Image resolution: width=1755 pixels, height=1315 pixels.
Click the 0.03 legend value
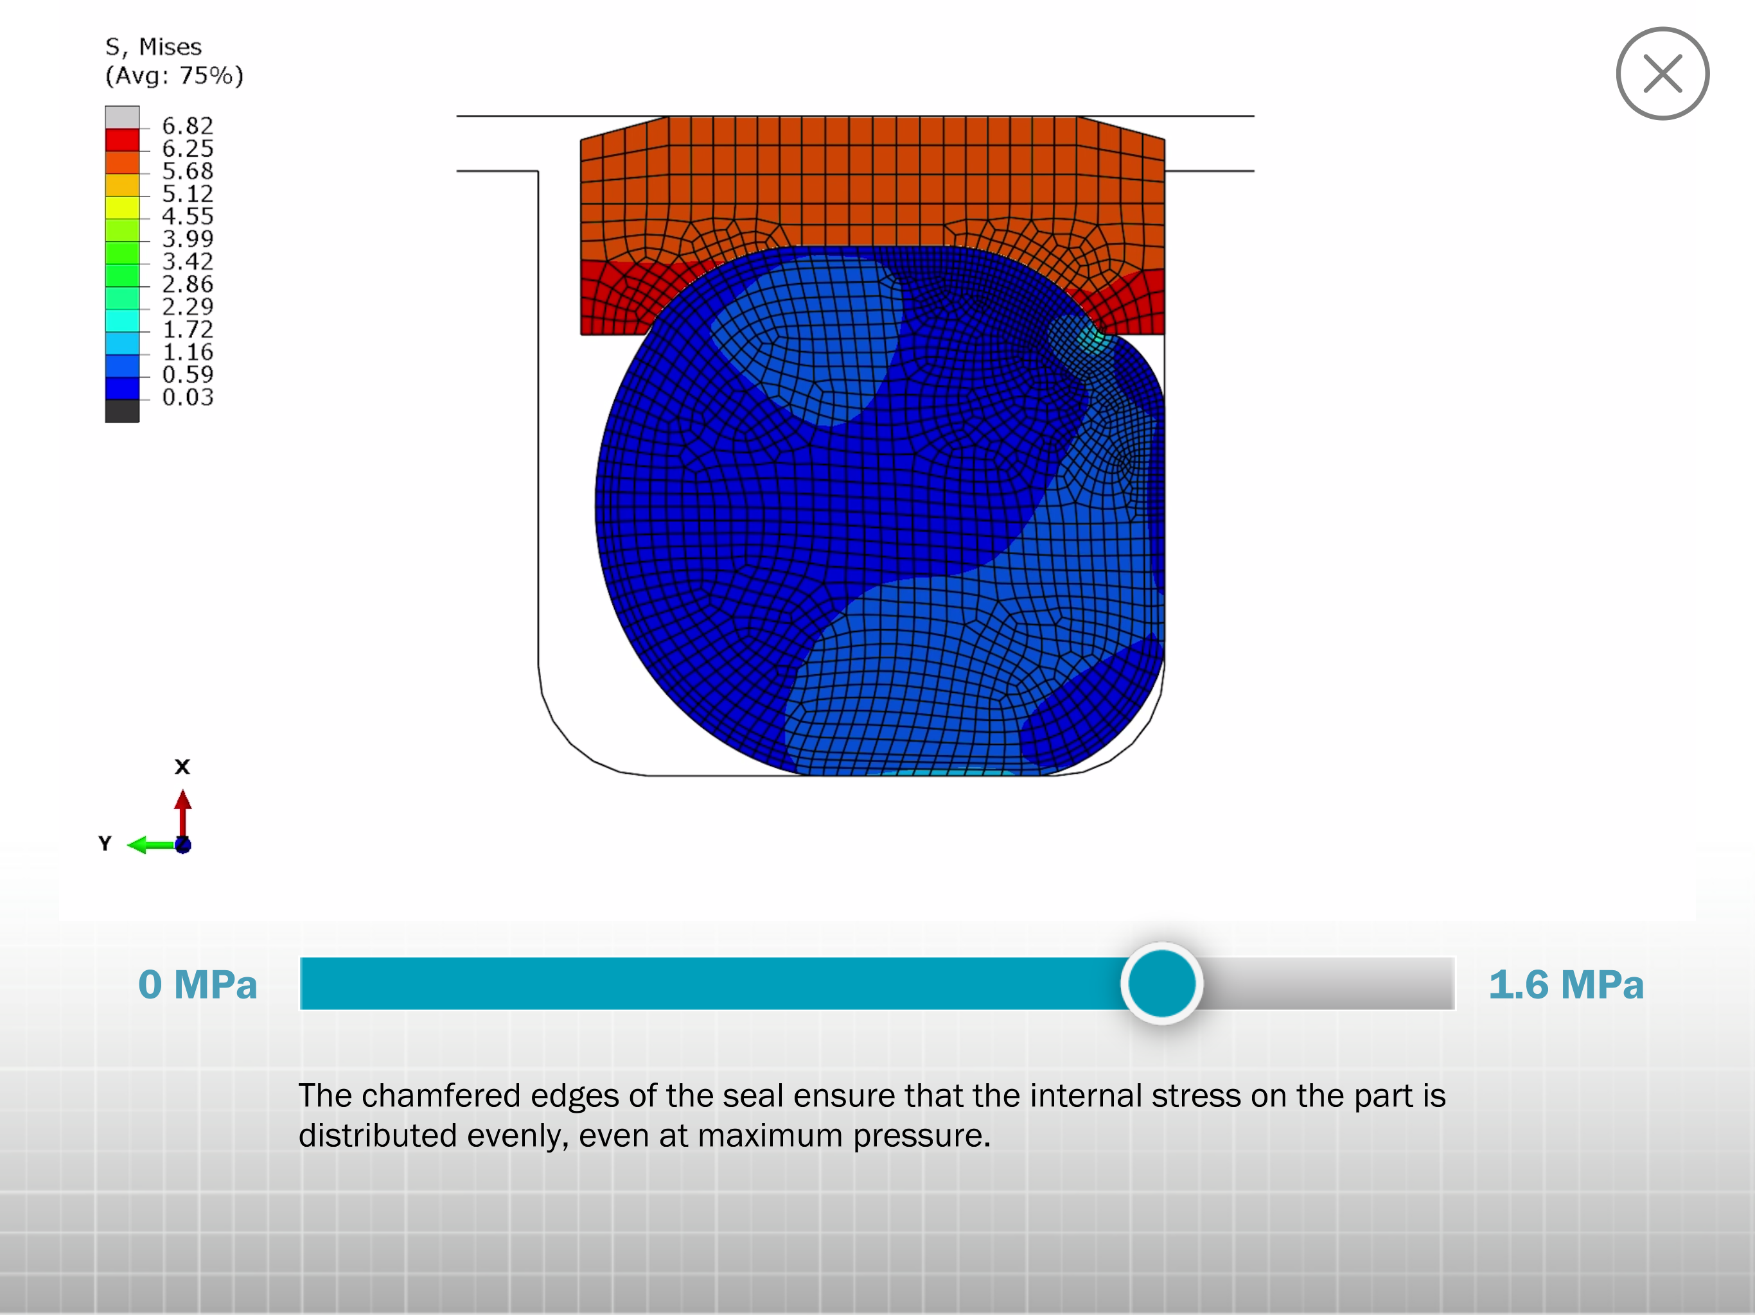187,397
